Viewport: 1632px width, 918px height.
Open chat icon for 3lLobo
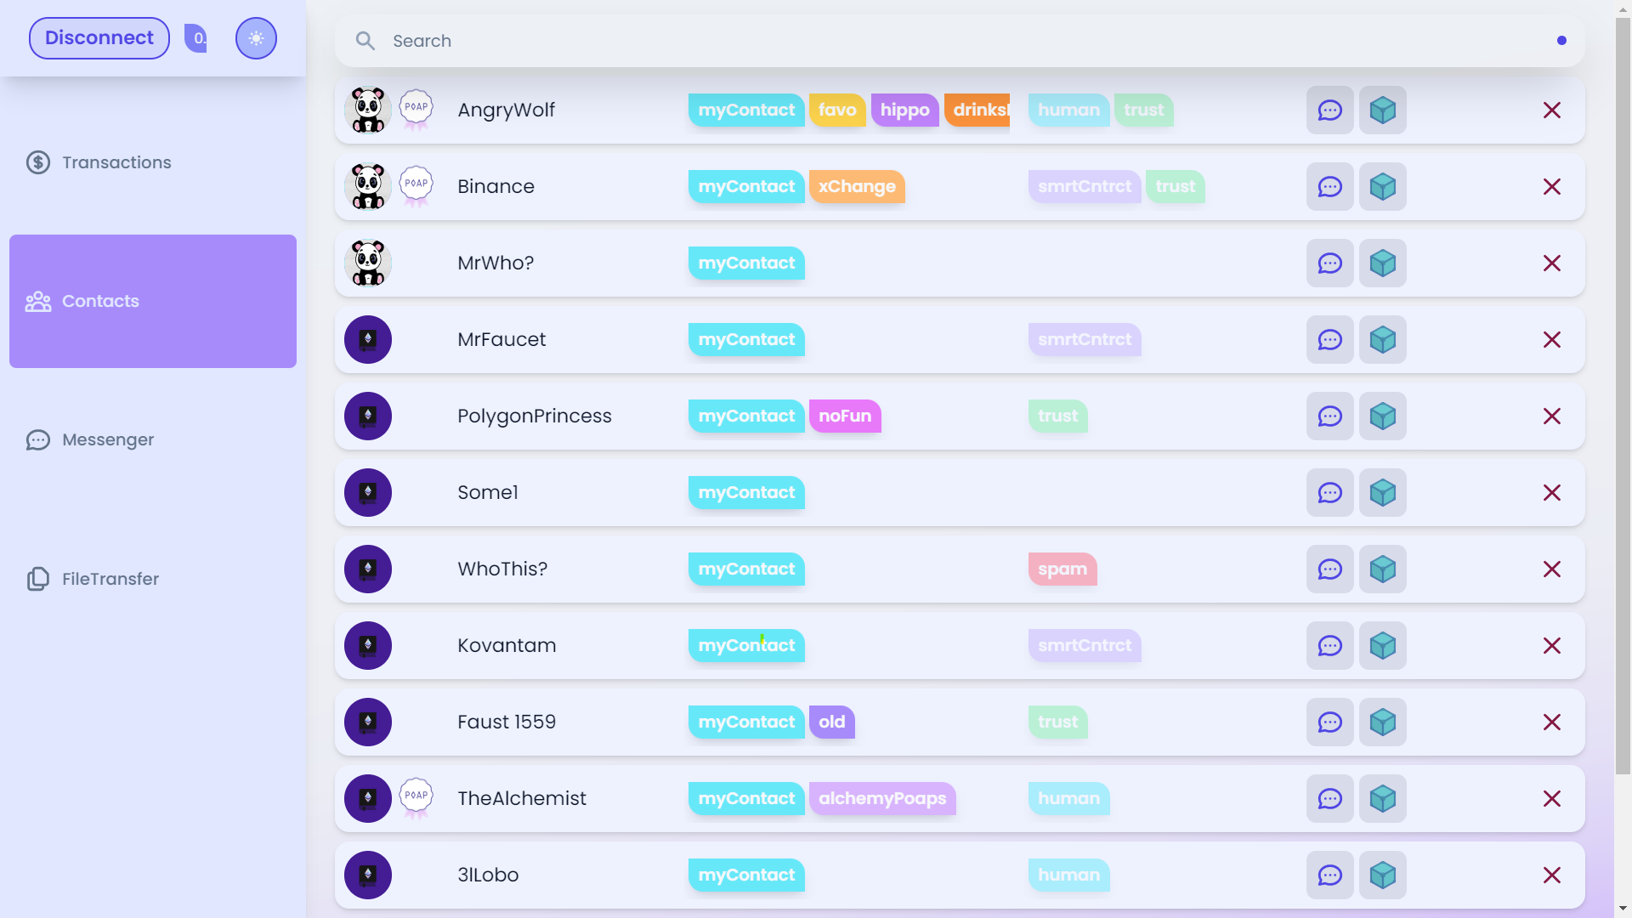(x=1329, y=875)
